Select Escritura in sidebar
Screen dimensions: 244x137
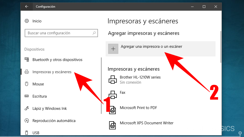point(39,96)
